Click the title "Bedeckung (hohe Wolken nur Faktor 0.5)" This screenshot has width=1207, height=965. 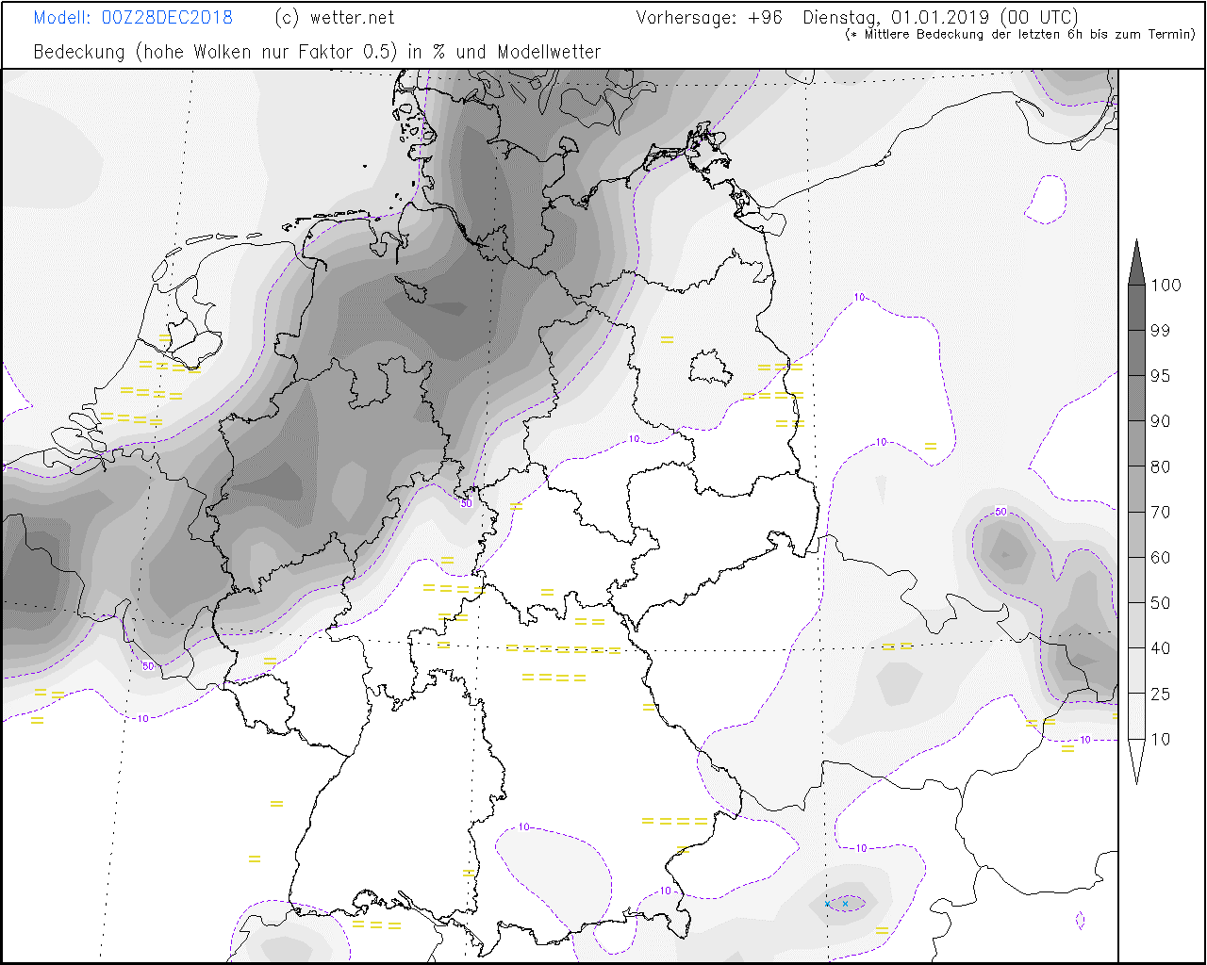215,52
